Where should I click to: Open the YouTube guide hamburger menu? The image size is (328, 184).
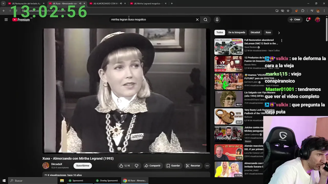tap(6, 20)
